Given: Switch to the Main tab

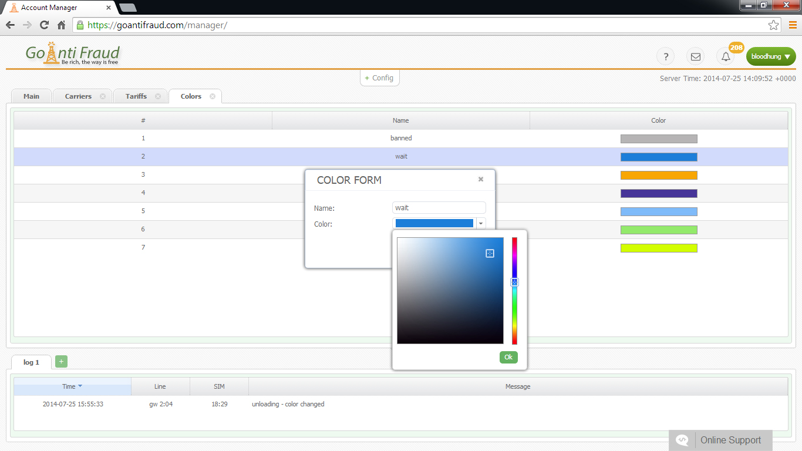Looking at the screenshot, I should (32, 96).
